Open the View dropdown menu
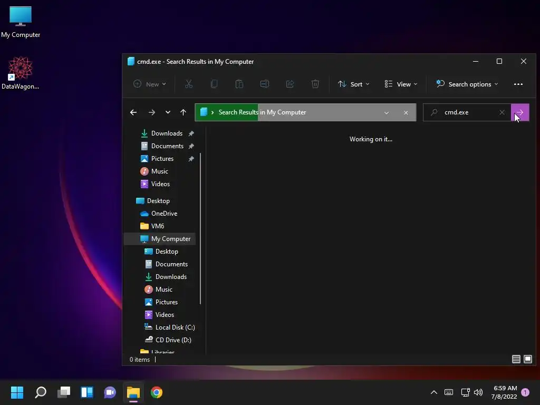Image resolution: width=540 pixels, height=405 pixels. pos(401,84)
